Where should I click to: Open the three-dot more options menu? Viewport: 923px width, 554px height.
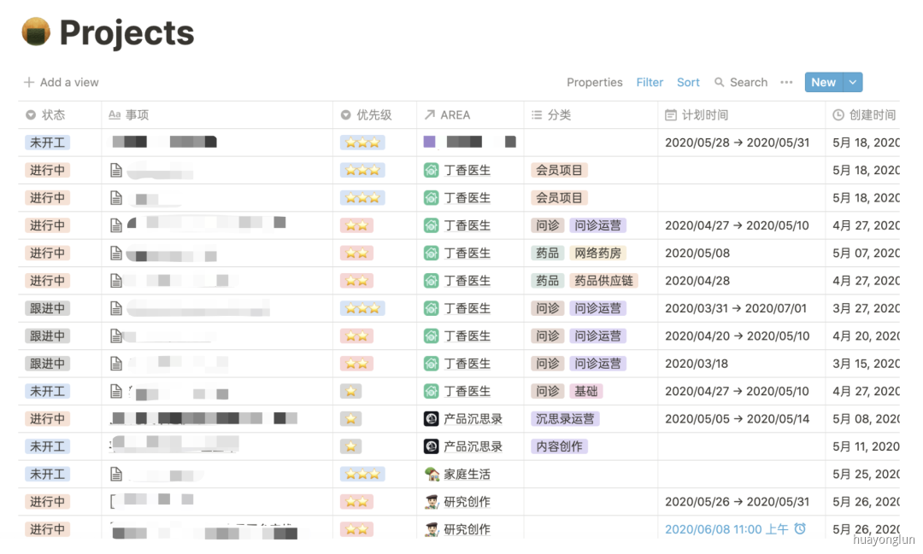click(786, 82)
